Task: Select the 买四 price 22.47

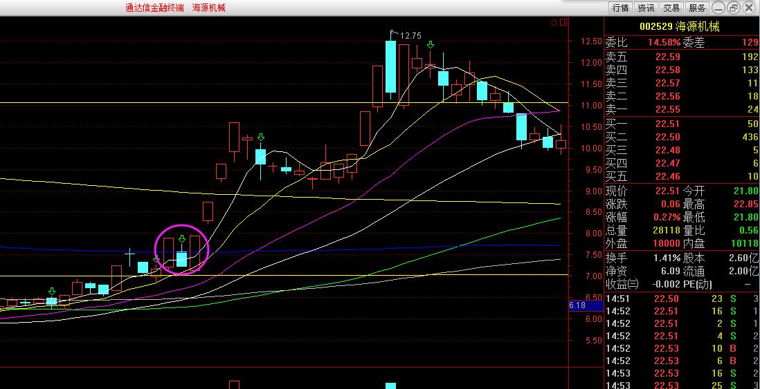Action: pyautogui.click(x=667, y=164)
